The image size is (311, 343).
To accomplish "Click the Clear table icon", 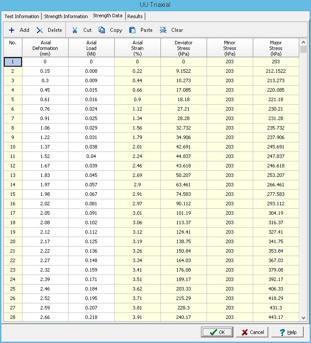I will pos(163,30).
